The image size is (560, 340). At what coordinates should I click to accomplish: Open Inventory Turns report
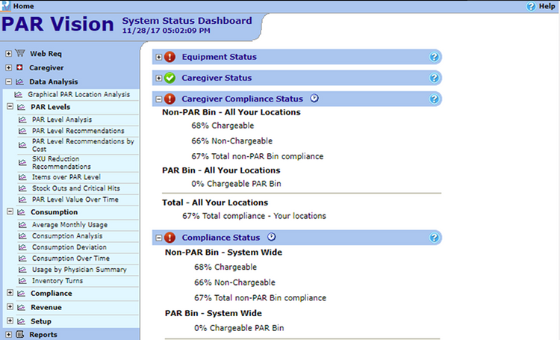[57, 281]
